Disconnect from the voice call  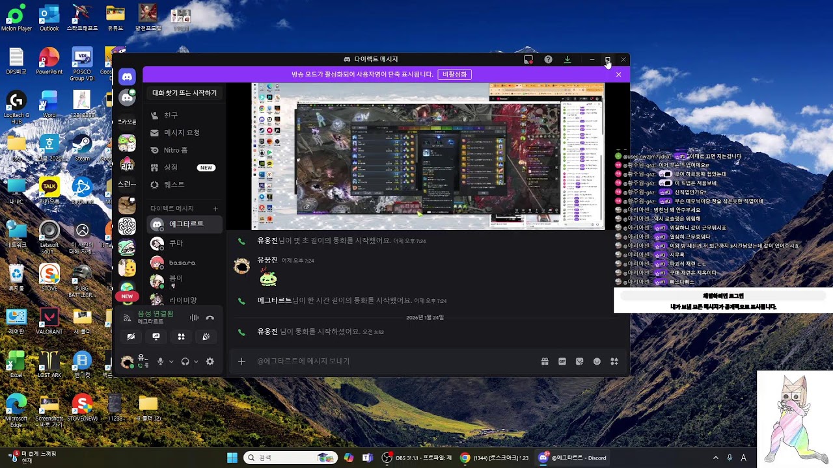[210, 317]
